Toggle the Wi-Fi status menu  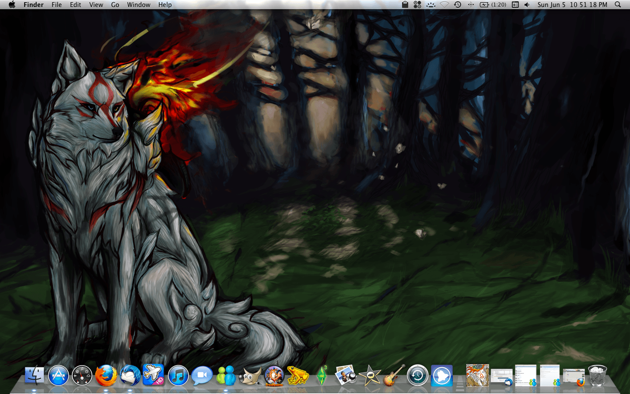[444, 5]
